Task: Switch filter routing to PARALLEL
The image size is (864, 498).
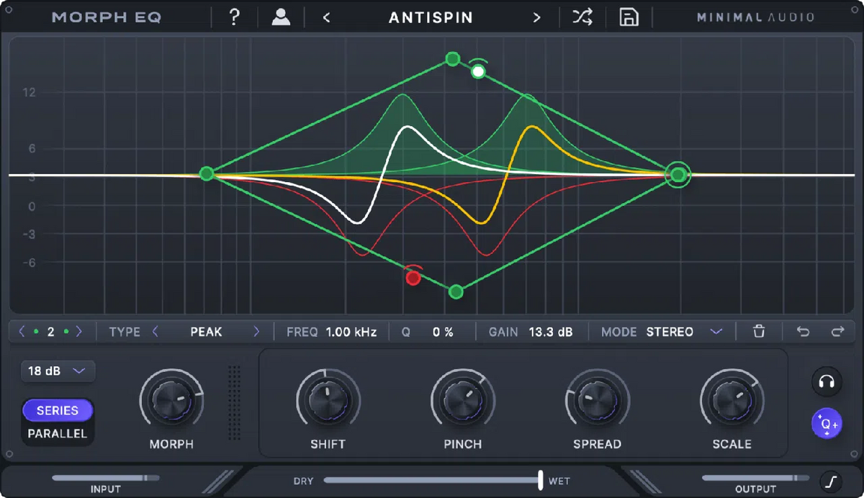Action: tap(57, 433)
